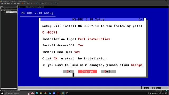
Task: Click the red Change word in instructions
Action: 137,65
